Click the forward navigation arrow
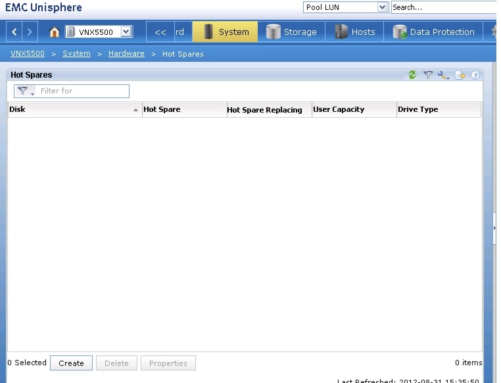The image size is (501, 383). tap(30, 32)
